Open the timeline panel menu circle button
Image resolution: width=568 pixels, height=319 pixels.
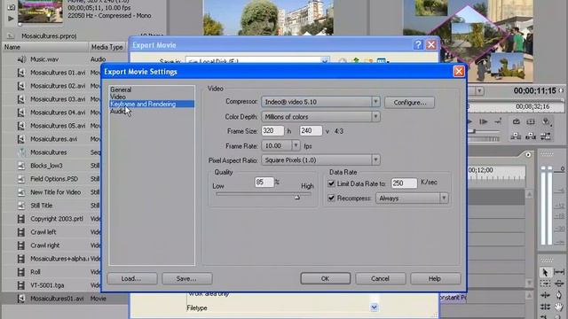coord(528,155)
